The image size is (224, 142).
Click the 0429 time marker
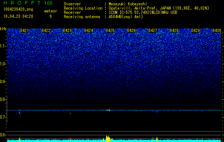196,31
